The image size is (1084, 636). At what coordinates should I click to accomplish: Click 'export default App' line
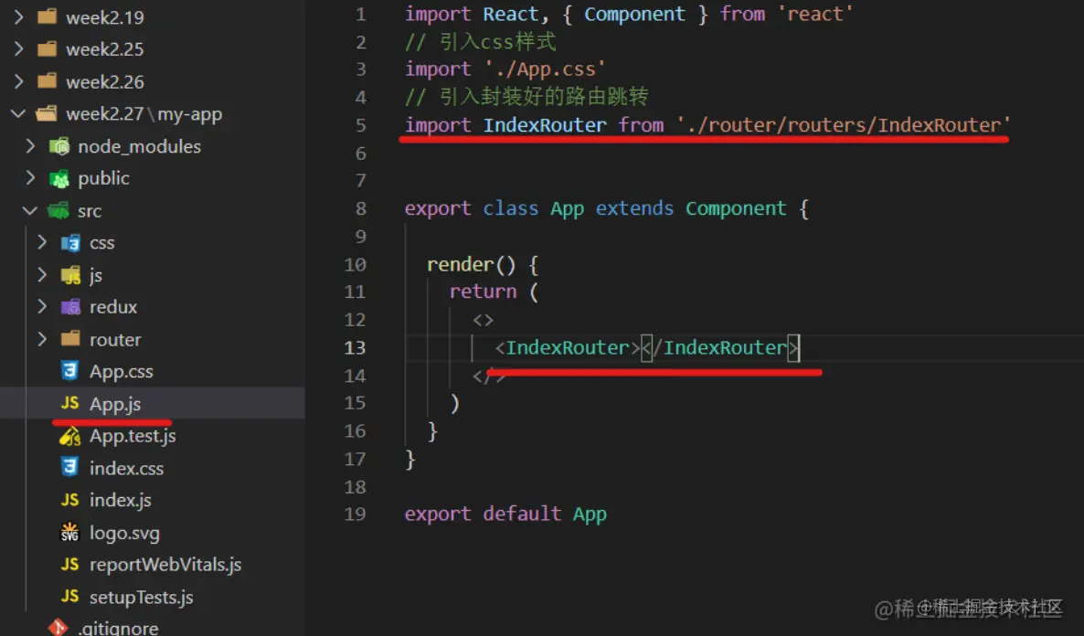click(505, 514)
